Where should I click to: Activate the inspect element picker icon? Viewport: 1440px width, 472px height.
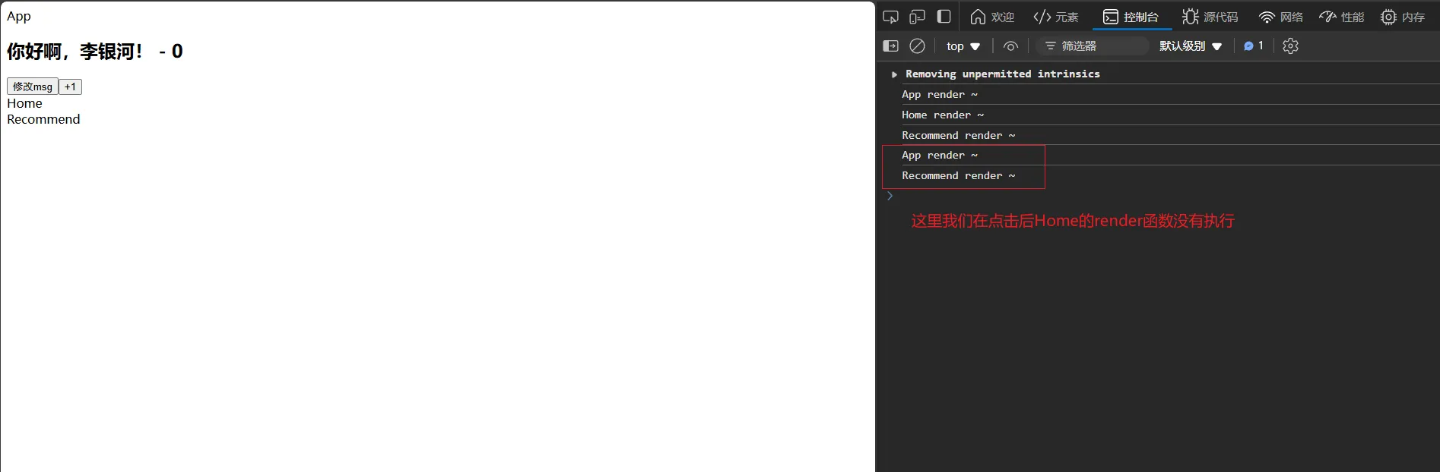tap(891, 17)
